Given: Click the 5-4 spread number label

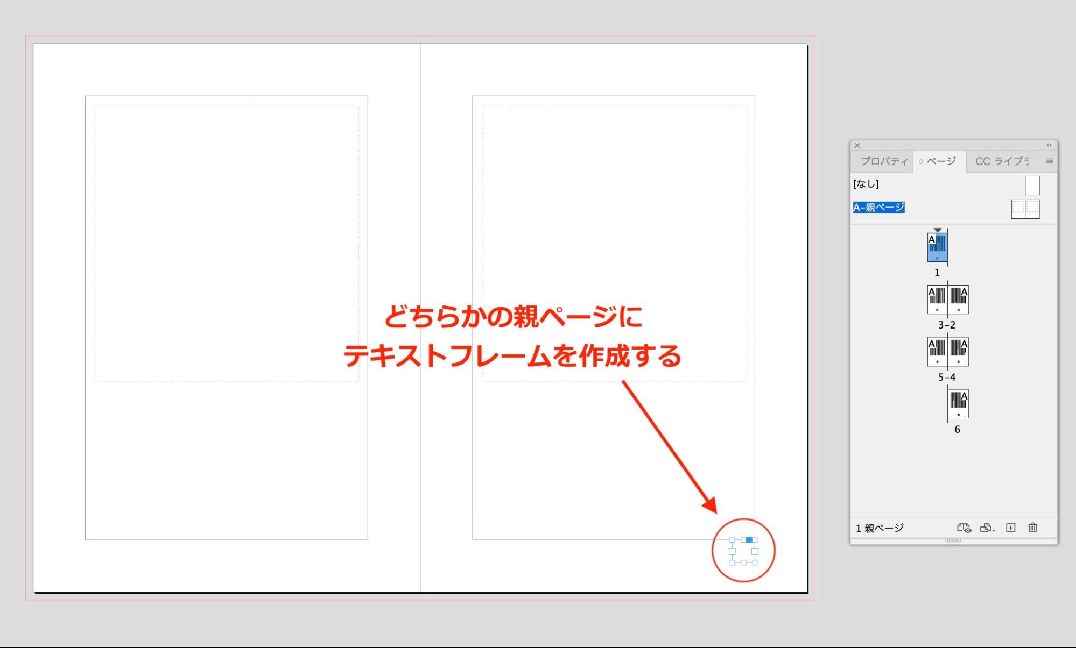Looking at the screenshot, I should point(947,377).
